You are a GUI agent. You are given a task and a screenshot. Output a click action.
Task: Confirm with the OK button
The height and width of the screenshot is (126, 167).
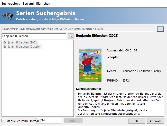pyautogui.click(x=137, y=121)
